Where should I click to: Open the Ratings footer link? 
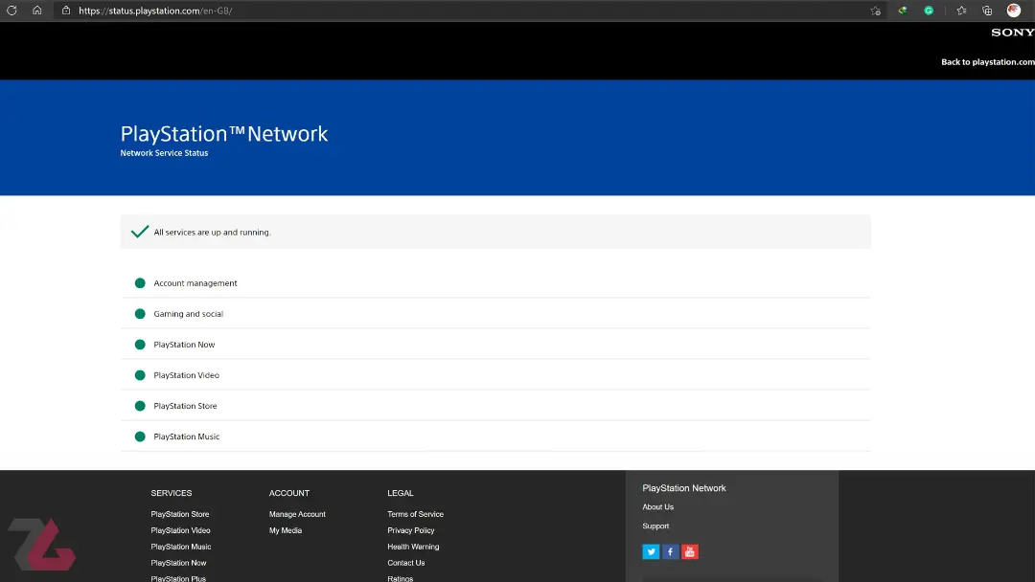[x=400, y=578]
